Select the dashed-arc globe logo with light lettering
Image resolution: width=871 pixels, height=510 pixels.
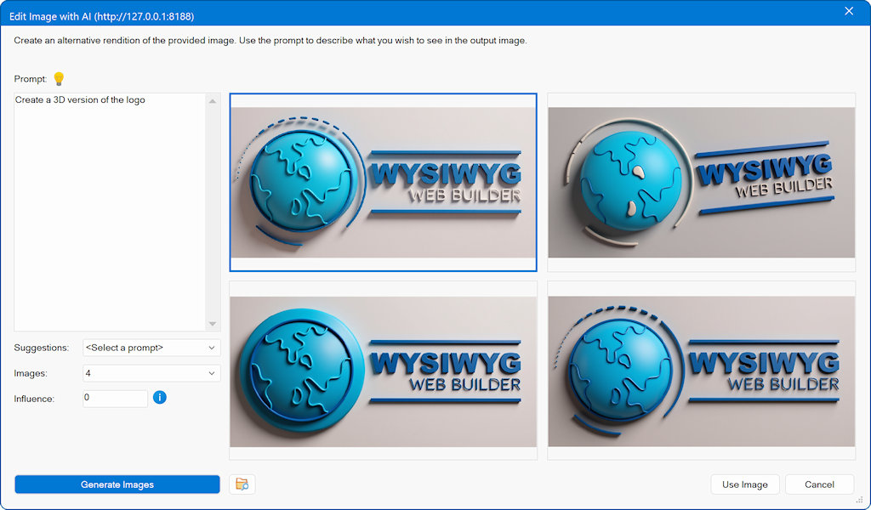[384, 182]
